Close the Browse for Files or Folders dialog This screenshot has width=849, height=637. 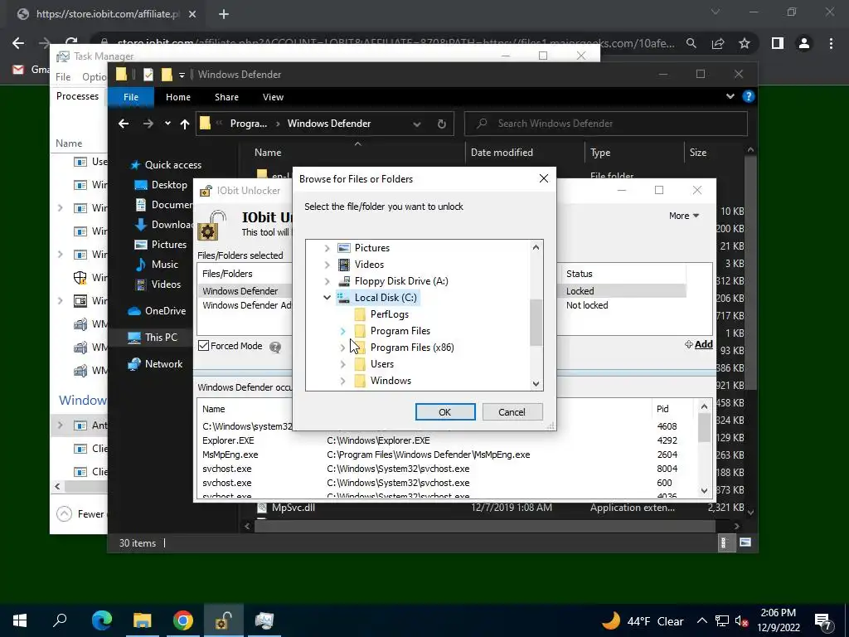pos(544,179)
